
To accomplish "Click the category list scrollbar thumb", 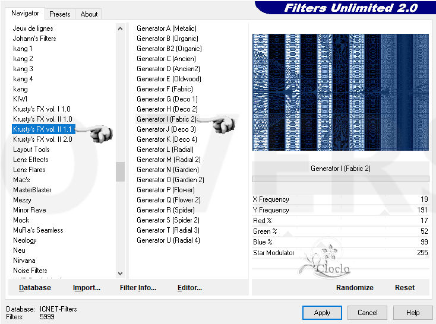I will point(120,171).
